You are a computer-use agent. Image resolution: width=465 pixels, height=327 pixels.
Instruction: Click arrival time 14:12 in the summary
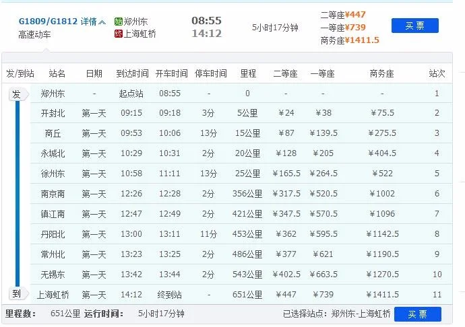click(x=206, y=34)
